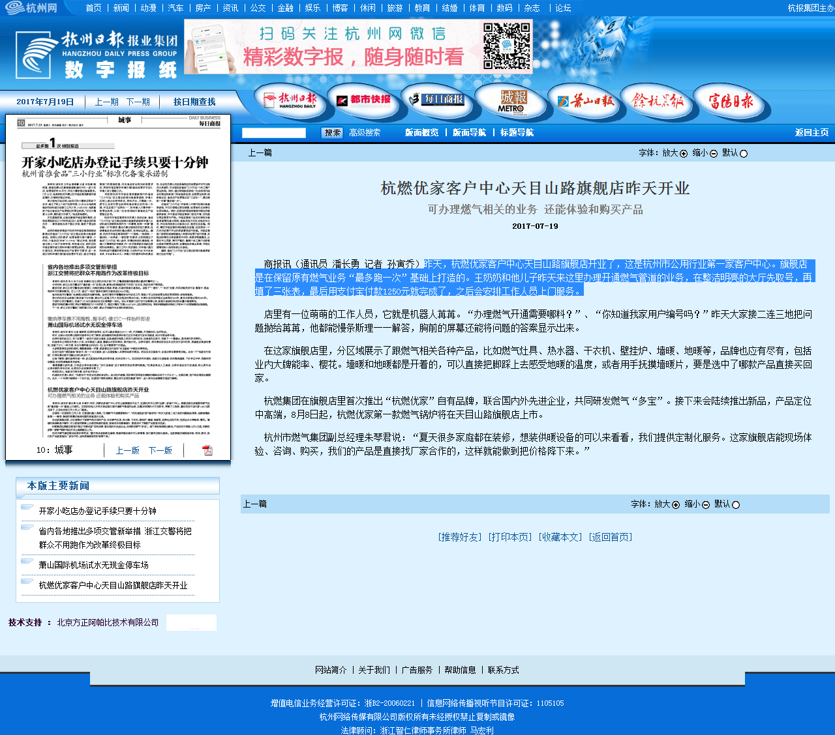The height and width of the screenshot is (735, 835).
Task: Open the 每日商报 newspaper logo tab
Action: (436, 100)
